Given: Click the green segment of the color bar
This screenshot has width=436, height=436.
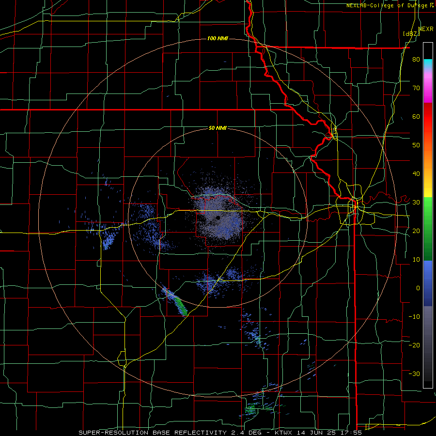Looking at the screenshot, I should click(428, 229).
